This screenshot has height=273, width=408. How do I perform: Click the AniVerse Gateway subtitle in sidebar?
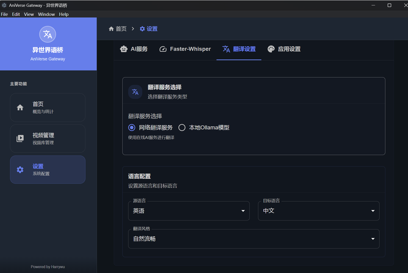click(47, 59)
